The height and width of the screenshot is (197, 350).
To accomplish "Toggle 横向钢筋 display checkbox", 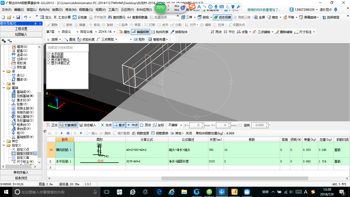I will tap(49, 57).
